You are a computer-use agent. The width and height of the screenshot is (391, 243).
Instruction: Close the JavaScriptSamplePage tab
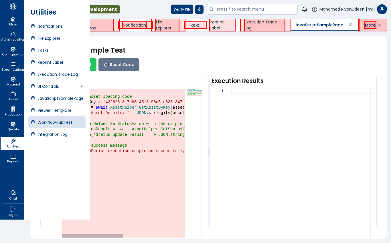coord(350,25)
